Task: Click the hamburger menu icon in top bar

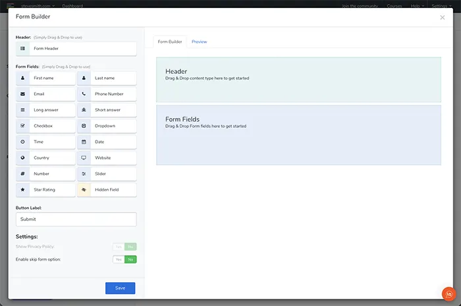Action: coord(11,5)
